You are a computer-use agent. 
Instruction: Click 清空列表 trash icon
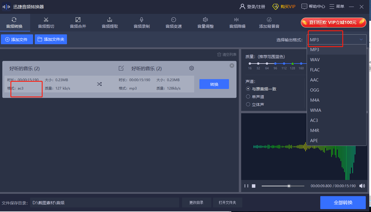click(227, 55)
